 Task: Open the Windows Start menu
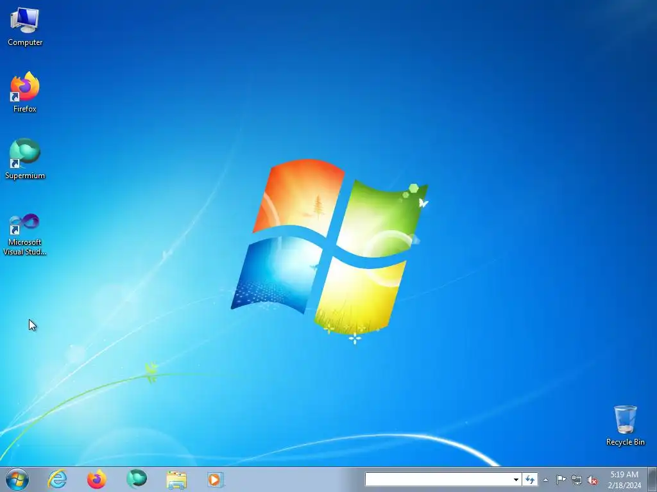click(x=17, y=479)
